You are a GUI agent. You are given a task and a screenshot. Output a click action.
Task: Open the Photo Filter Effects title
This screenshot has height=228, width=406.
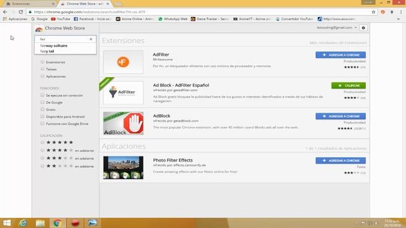pyautogui.click(x=173, y=160)
